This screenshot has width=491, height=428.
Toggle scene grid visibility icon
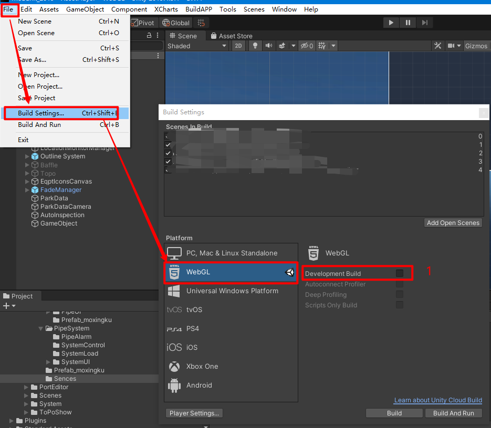pyautogui.click(x=322, y=46)
